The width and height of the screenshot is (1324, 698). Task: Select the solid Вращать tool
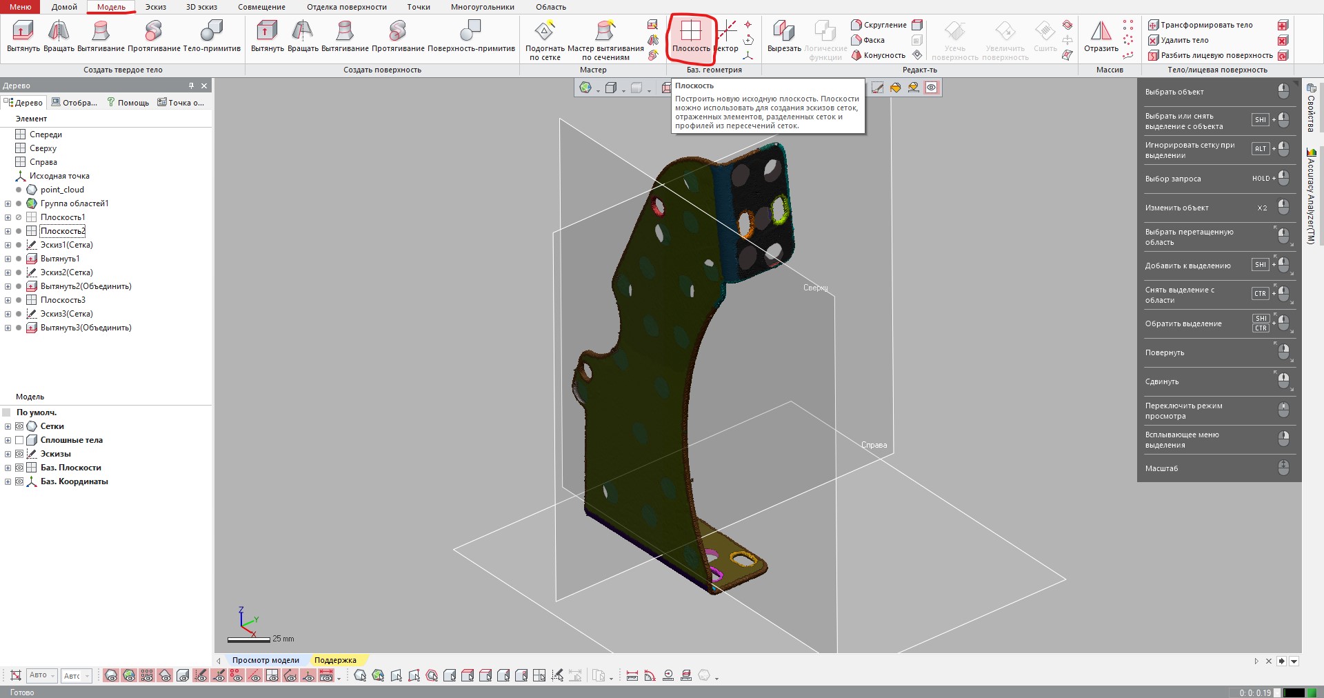(x=59, y=36)
